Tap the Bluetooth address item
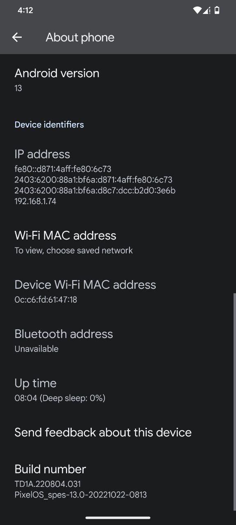The width and height of the screenshot is (236, 525). point(118,340)
